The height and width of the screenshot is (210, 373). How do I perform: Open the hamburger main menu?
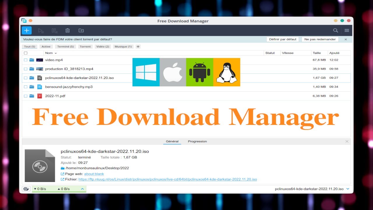[347, 30]
